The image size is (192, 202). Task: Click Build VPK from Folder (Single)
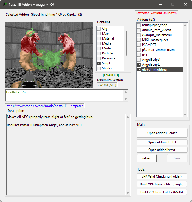point(162,184)
